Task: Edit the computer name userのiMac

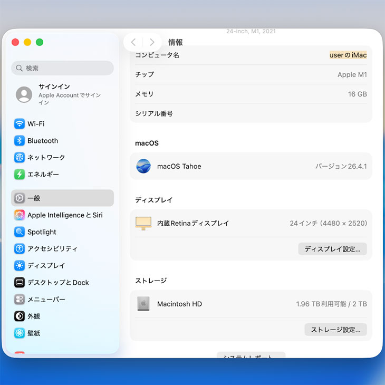Action: coord(348,55)
